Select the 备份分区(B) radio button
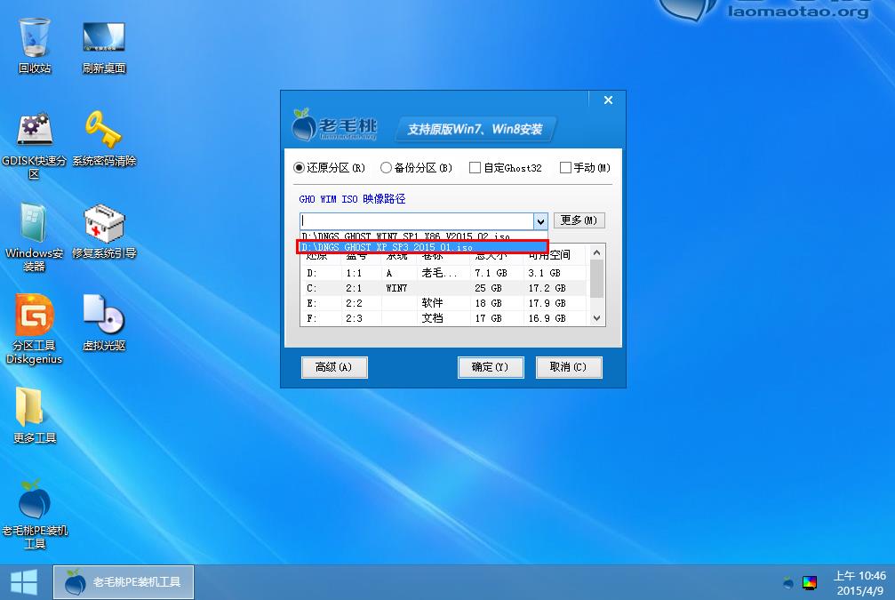 point(386,168)
